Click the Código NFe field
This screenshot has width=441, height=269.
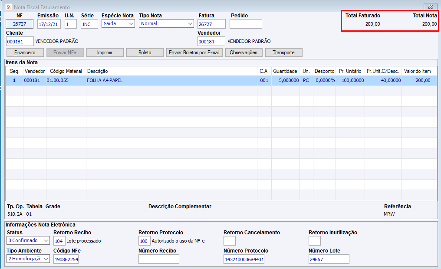[x=66, y=259]
